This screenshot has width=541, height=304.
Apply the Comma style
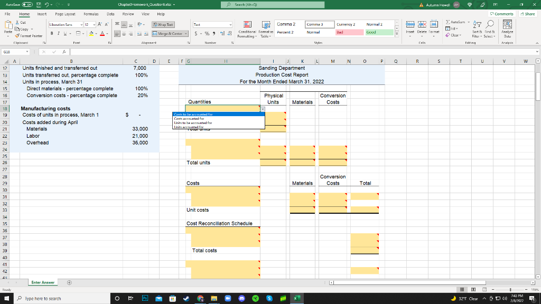(214, 33)
